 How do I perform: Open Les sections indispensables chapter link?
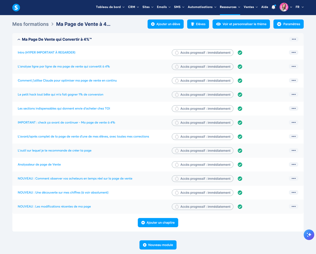pyautogui.click(x=64, y=109)
